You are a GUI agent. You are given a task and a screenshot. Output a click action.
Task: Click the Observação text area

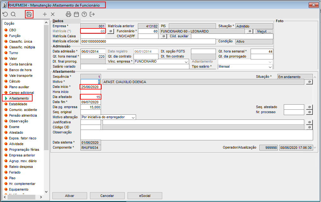[197, 135]
